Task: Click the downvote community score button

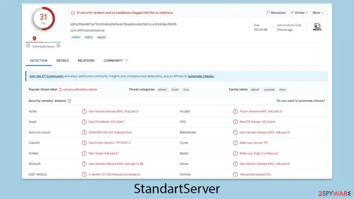Action: (x=28, y=46)
